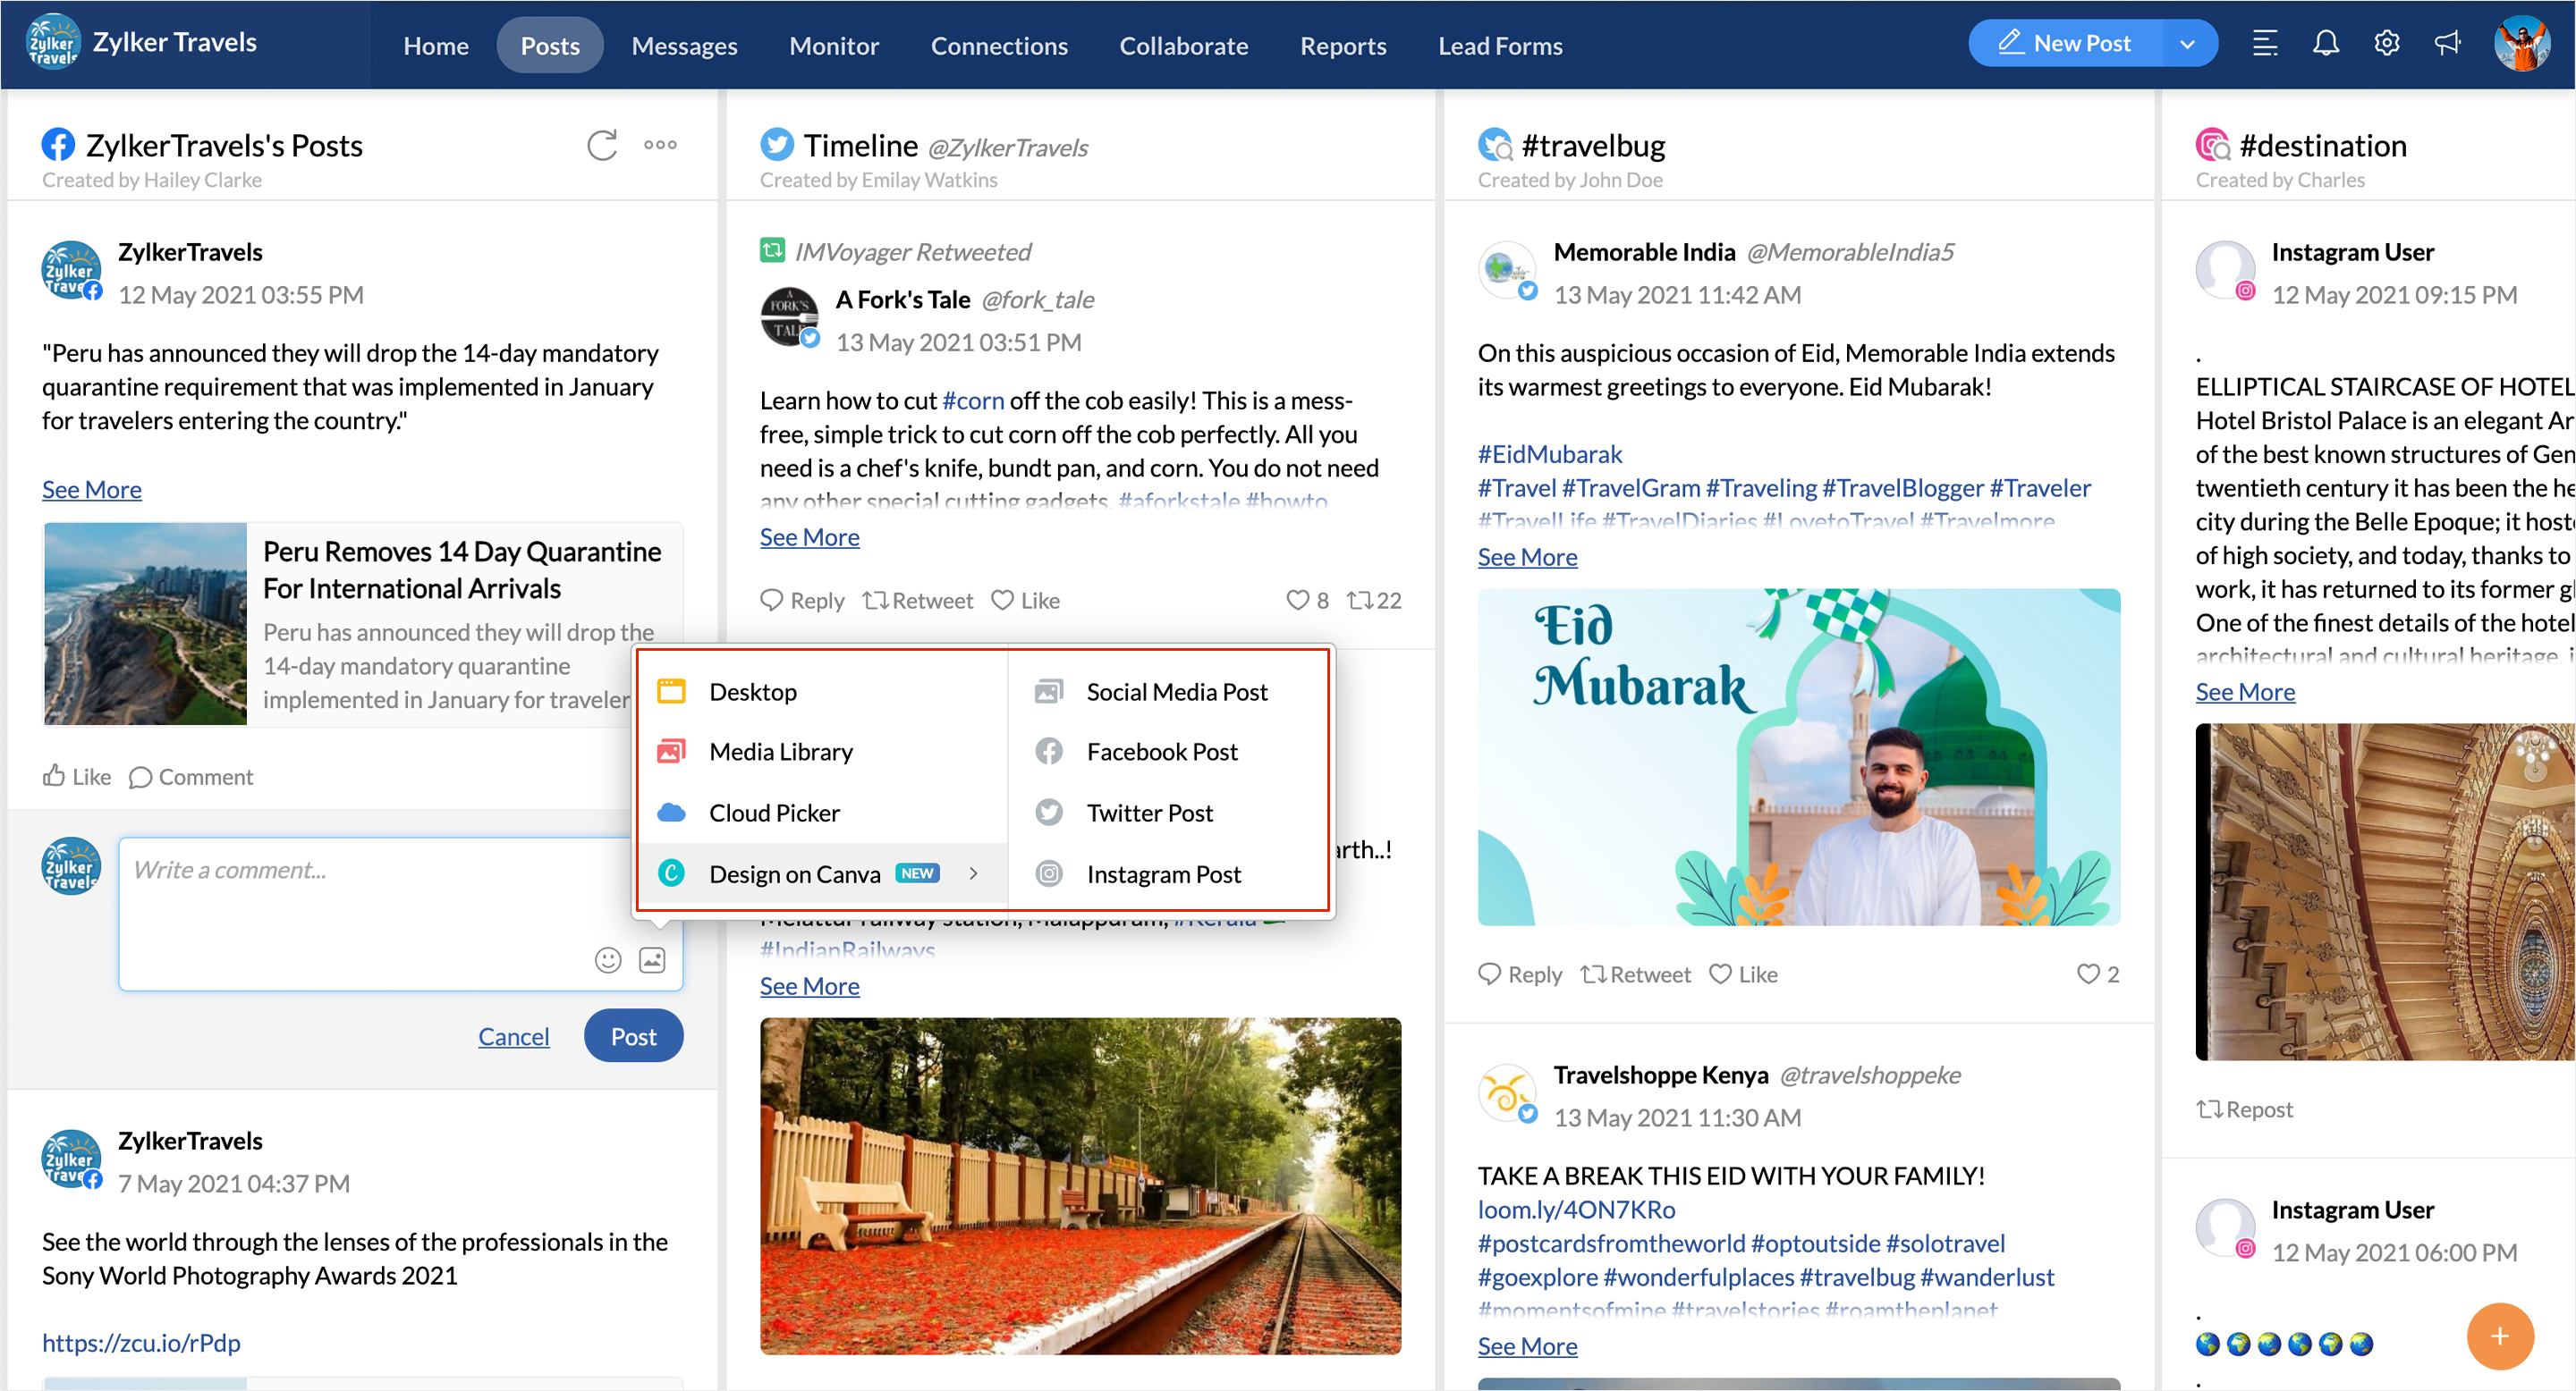
Task: Click the notifications bell icon
Action: [2326, 44]
